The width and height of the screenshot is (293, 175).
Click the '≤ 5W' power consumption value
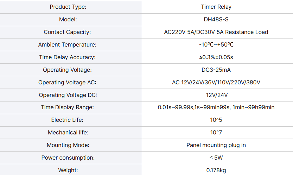click(216, 158)
